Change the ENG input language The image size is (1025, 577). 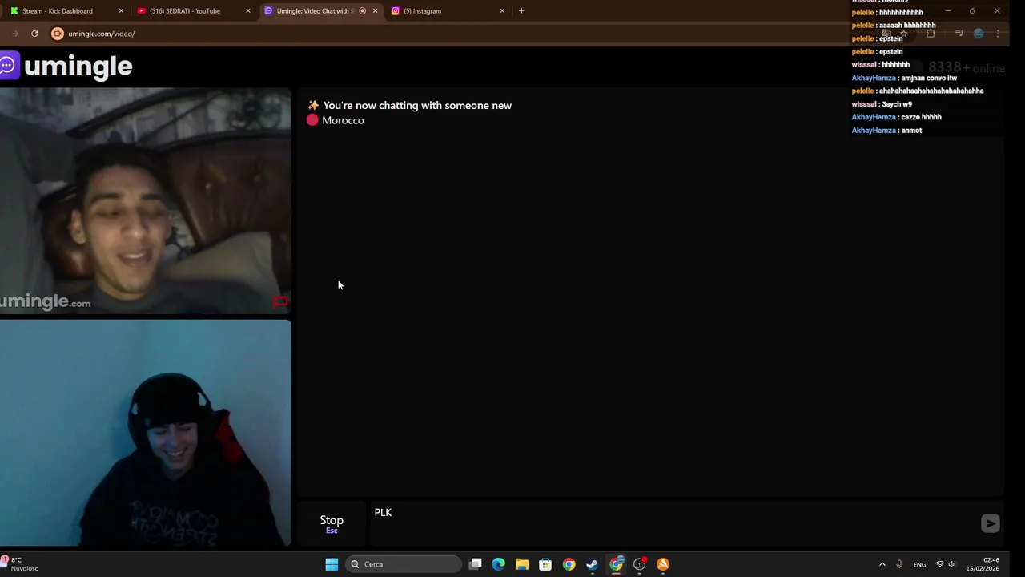tap(919, 564)
